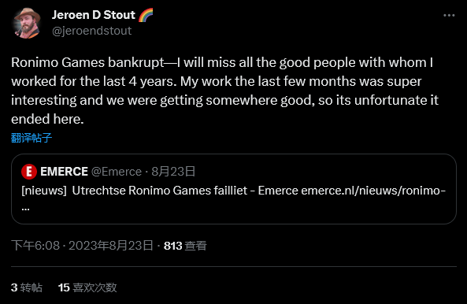The height and width of the screenshot is (304, 467).
Task: Click the red EMERCE logo avatar
Action: 29,172
